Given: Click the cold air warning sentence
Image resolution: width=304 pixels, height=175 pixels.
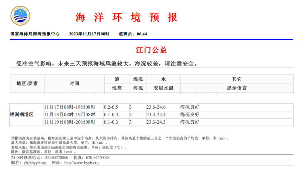Looking at the screenshot, I should 107,64.
